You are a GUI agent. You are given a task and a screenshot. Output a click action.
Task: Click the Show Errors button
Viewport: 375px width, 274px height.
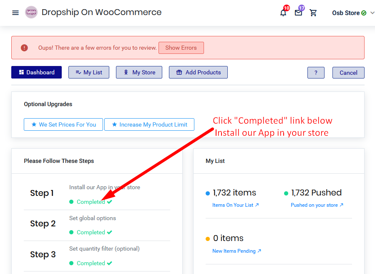pyautogui.click(x=181, y=48)
